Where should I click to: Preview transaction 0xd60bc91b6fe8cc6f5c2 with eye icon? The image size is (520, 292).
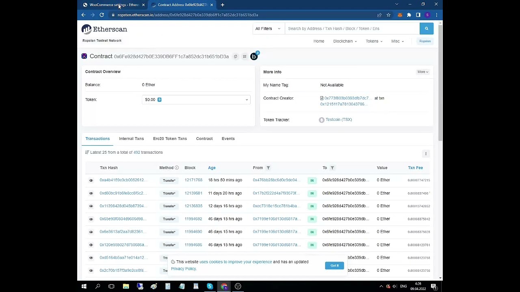[x=91, y=193]
